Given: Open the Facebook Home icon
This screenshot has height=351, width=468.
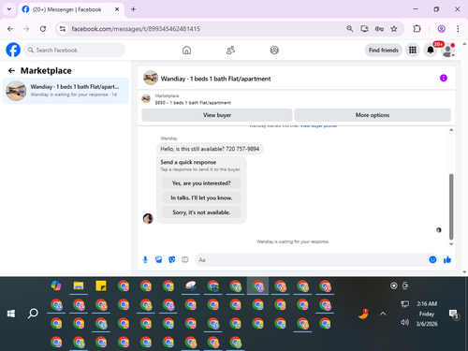Looking at the screenshot, I should click(186, 50).
